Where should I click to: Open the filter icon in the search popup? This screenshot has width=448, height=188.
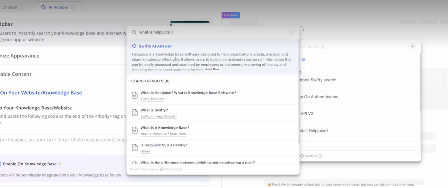coord(291,32)
